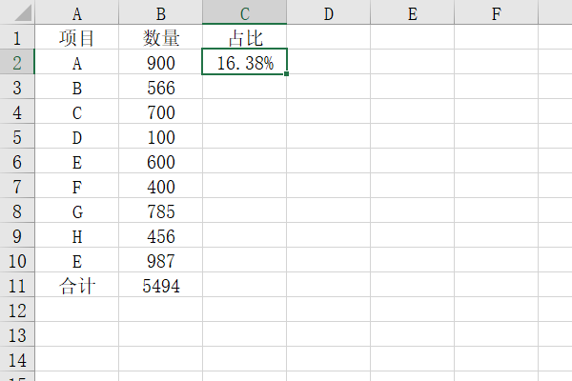The width and height of the screenshot is (572, 381).
Task: Select column D header
Action: [x=328, y=12]
